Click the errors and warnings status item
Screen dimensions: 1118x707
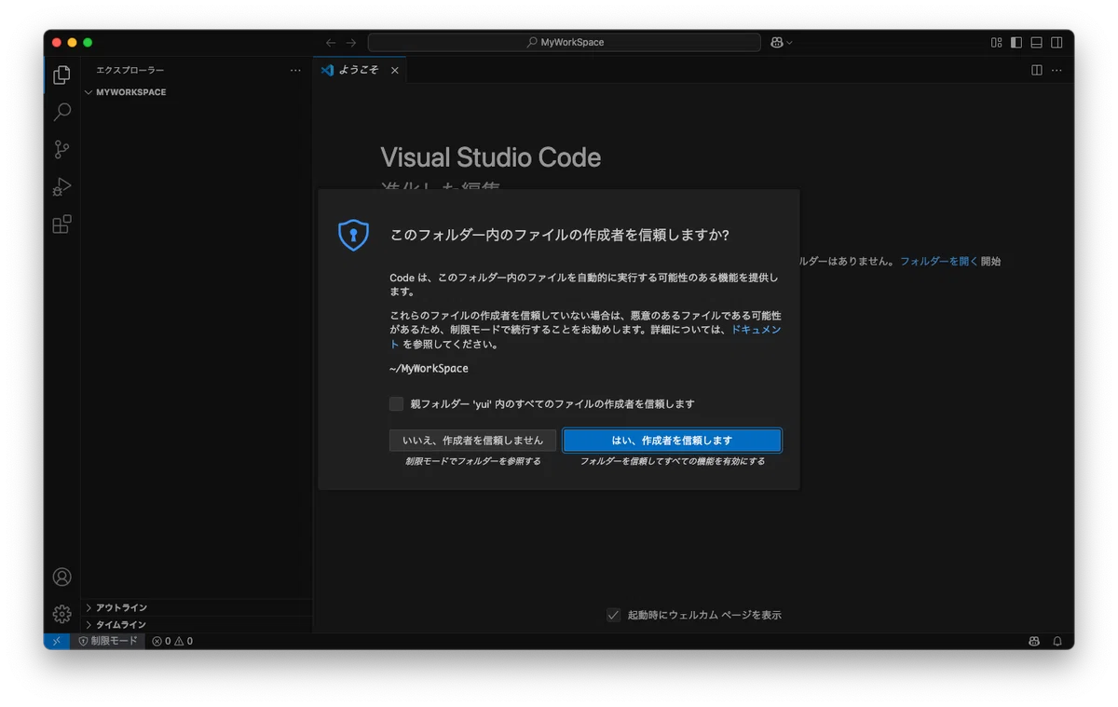(172, 641)
